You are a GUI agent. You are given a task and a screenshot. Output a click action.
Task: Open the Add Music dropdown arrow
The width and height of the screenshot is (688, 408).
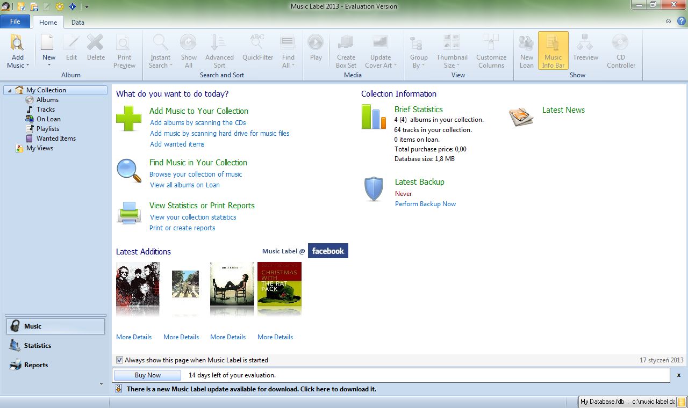(x=27, y=65)
